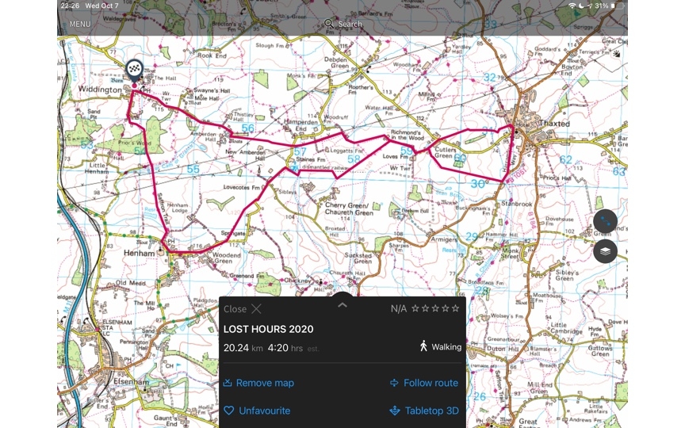Tap Cherry Green/ Chaureth Green label

point(349,208)
